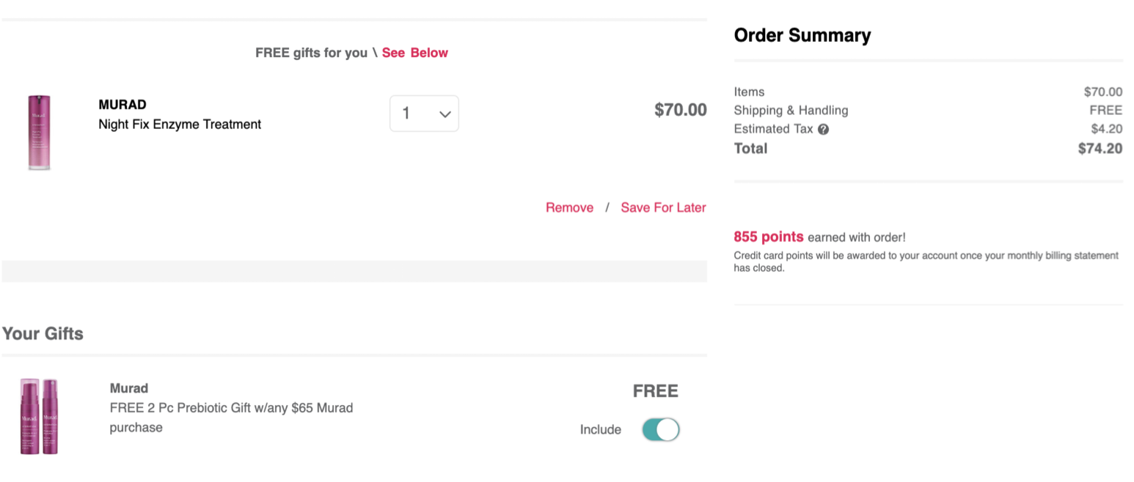Click the Order Summary heading
Screen dimensions: 1134x482
click(802, 35)
